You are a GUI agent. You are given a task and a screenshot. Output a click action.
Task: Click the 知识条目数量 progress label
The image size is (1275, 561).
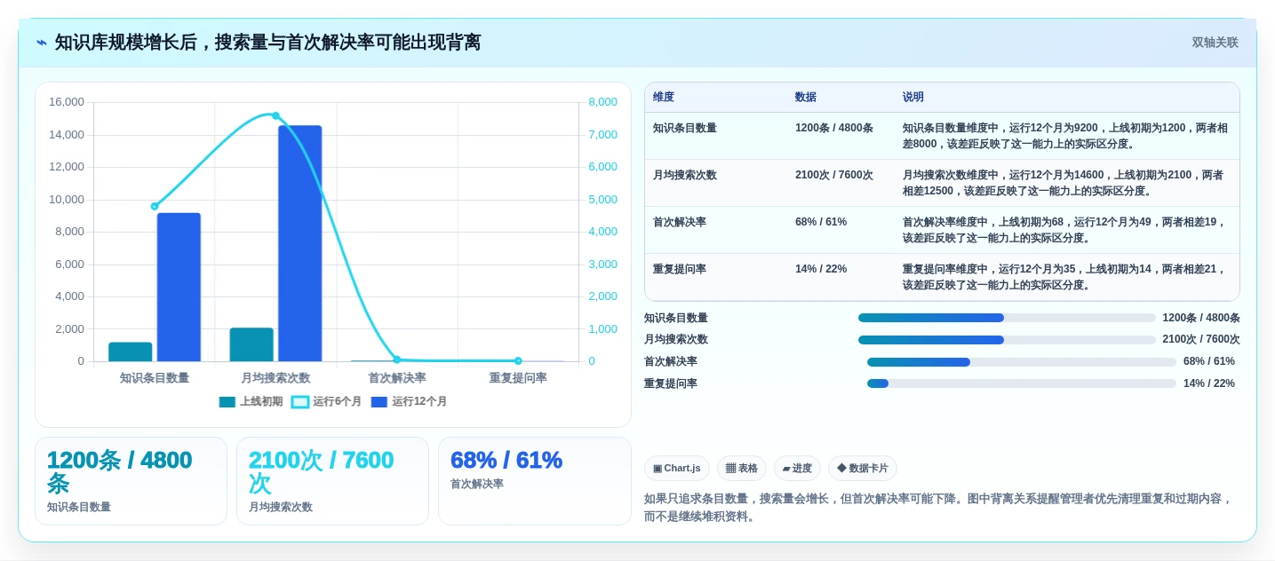[x=676, y=318]
